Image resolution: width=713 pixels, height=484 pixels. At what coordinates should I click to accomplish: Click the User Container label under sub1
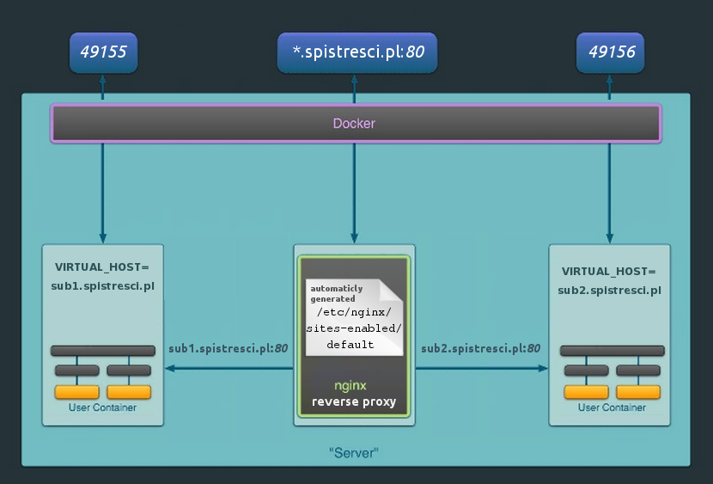[x=102, y=407]
